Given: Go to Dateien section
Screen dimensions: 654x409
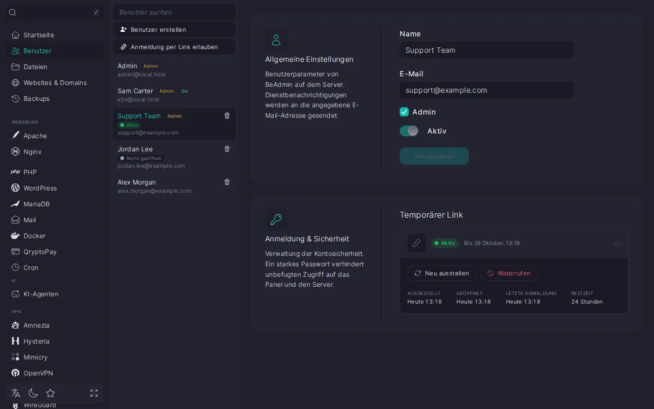Looking at the screenshot, I should (x=54, y=67).
